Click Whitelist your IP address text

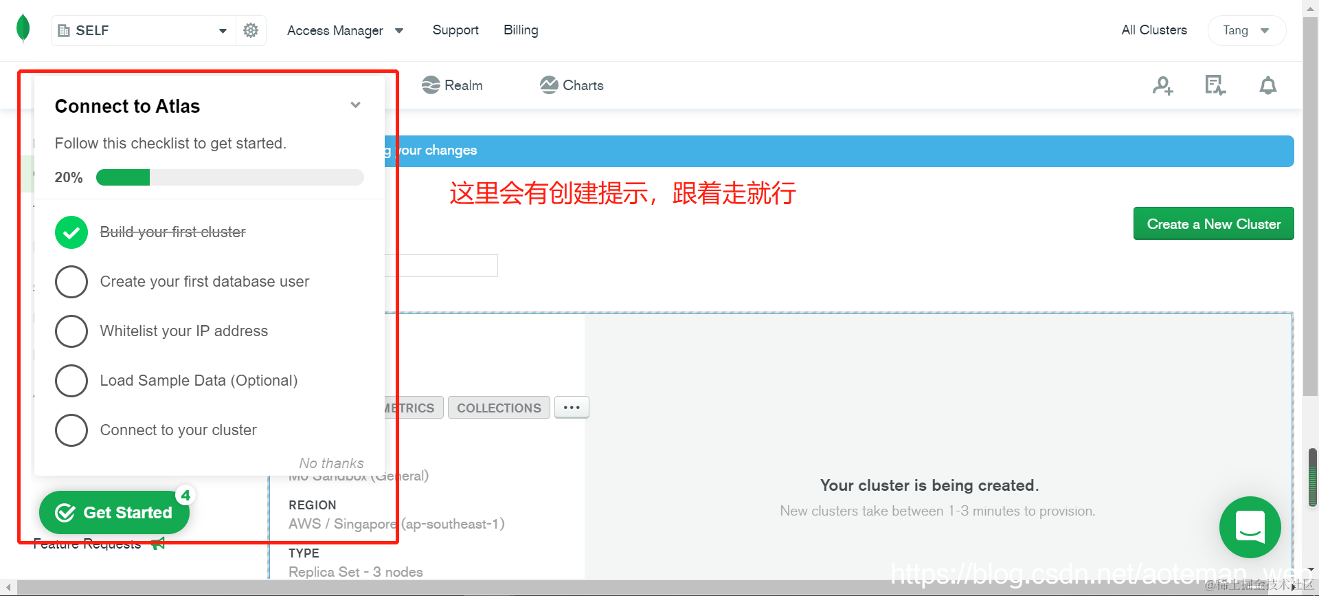pos(184,331)
